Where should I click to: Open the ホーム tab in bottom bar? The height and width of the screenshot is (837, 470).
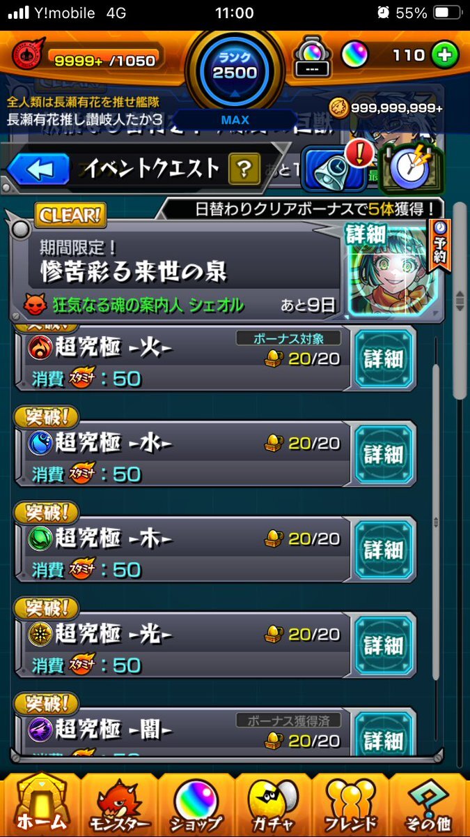41,806
